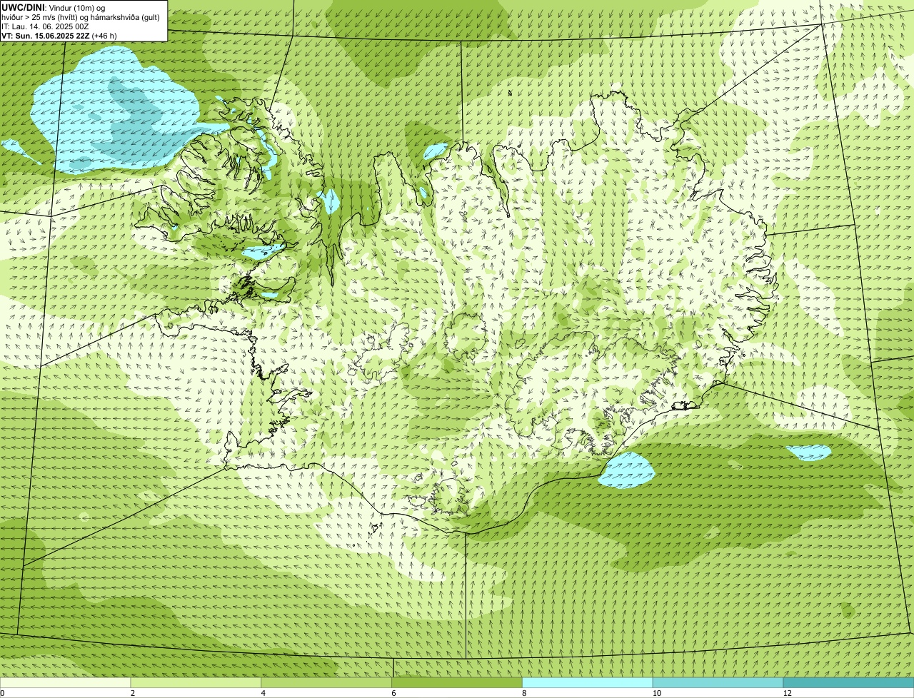Image resolution: width=914 pixels, height=698 pixels.
Task: Click the 'hviður > 25 m/s (hvítt)' description line
Action: click(81, 16)
